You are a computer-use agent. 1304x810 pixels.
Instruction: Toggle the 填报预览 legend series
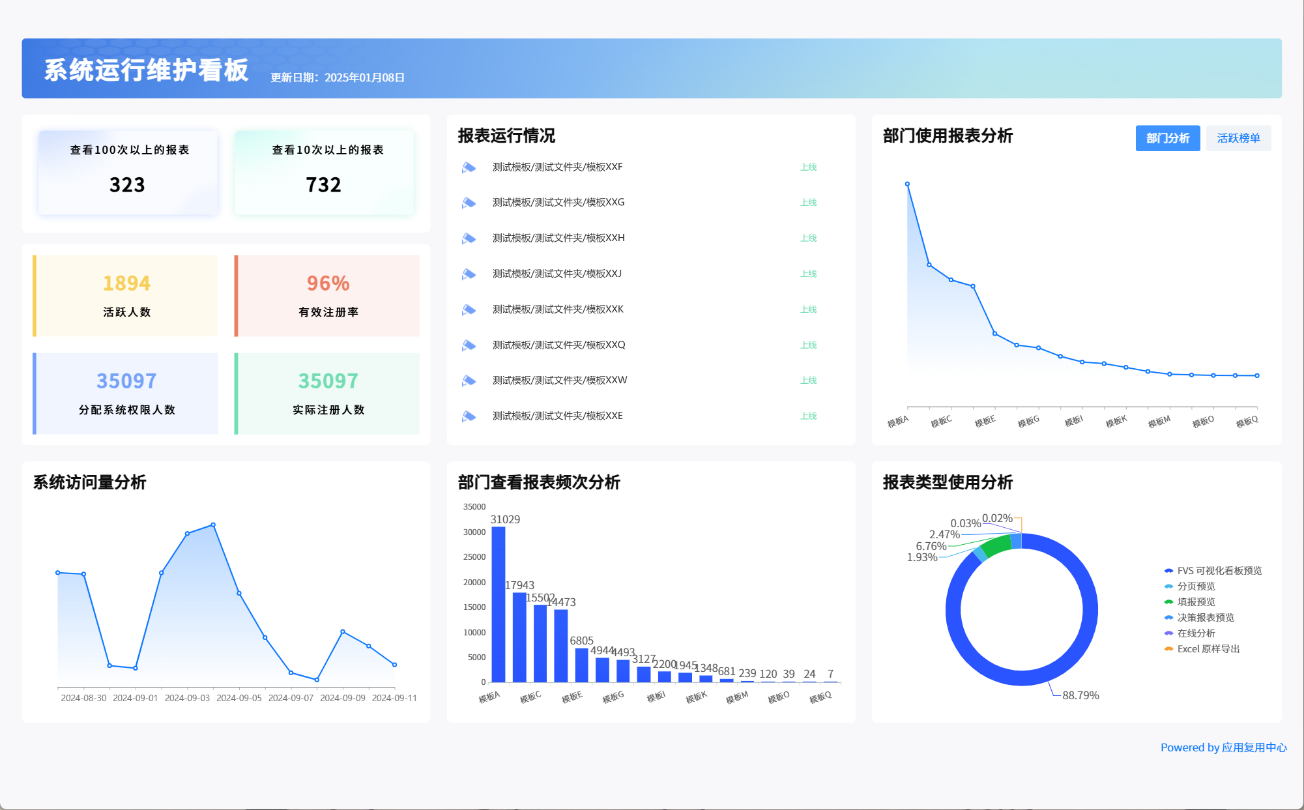[1196, 602]
